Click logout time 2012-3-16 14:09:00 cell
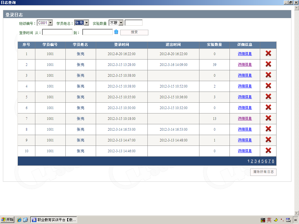 173,65
